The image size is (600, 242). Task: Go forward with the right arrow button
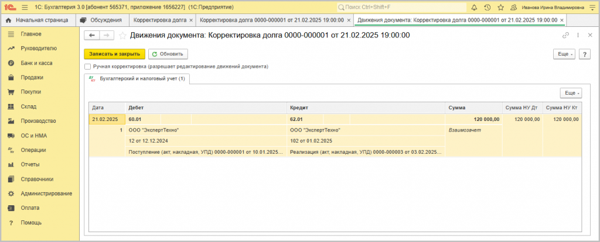click(x=107, y=36)
